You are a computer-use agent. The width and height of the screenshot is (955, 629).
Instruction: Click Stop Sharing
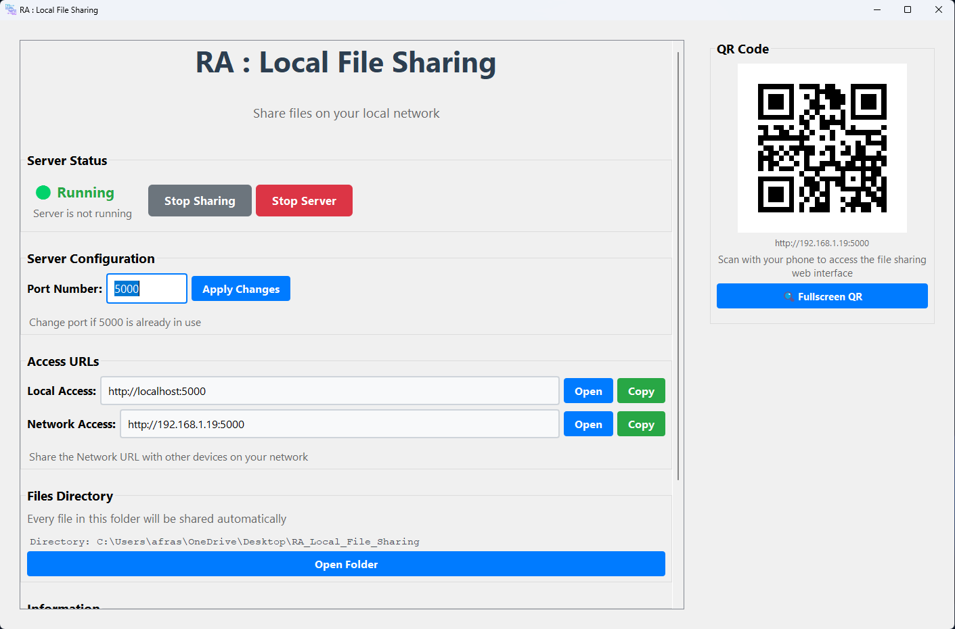(x=200, y=200)
